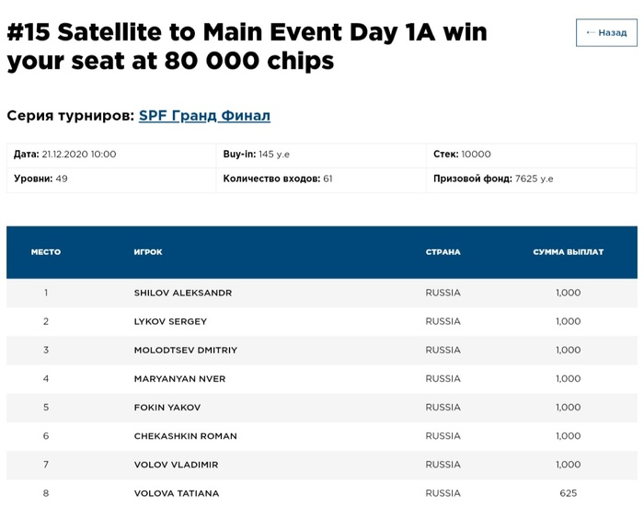Click the 625 payout amount
The image size is (644, 530).
[x=568, y=493]
